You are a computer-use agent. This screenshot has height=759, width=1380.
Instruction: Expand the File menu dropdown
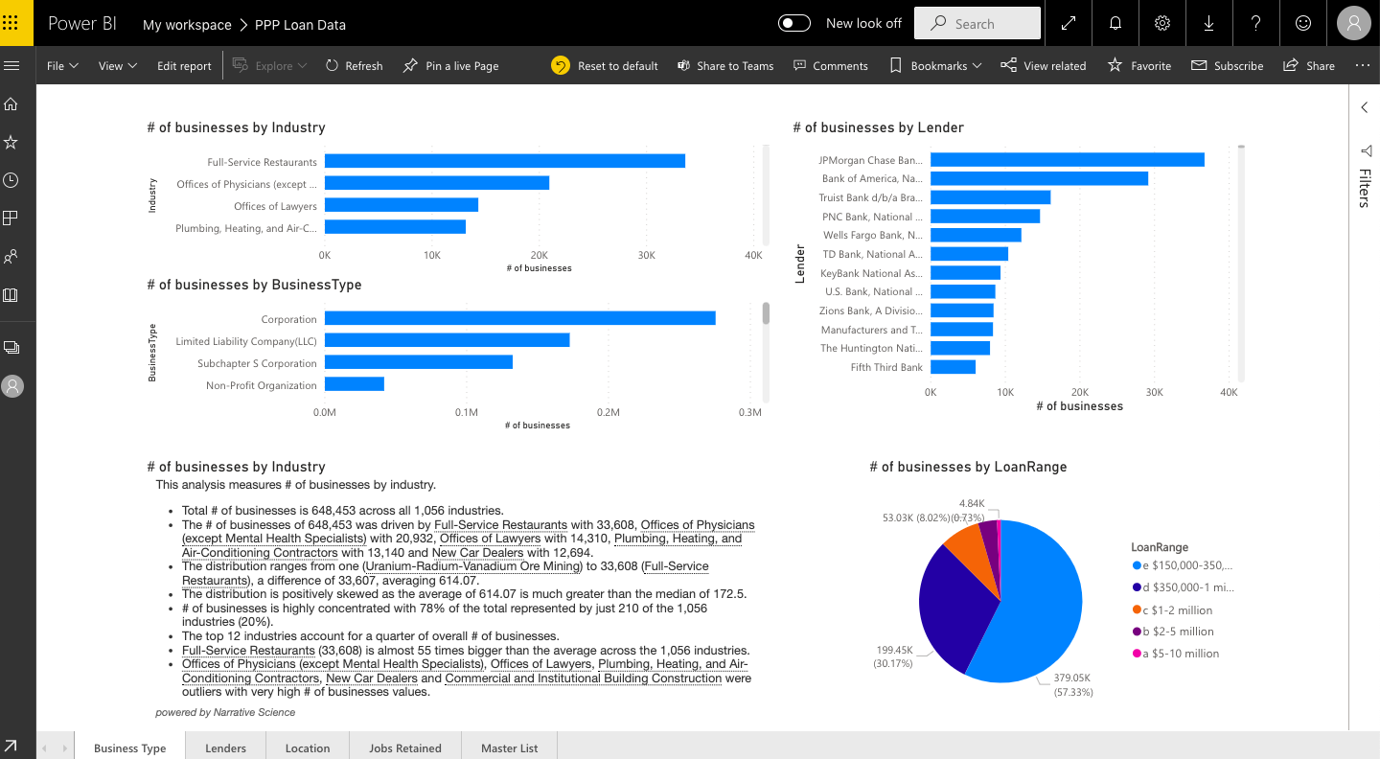pyautogui.click(x=62, y=66)
